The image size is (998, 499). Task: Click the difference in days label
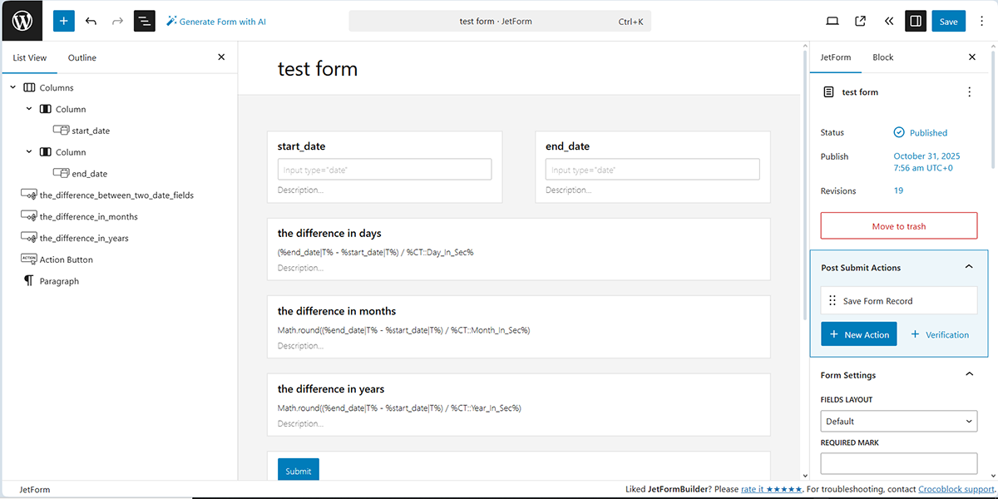pos(329,234)
